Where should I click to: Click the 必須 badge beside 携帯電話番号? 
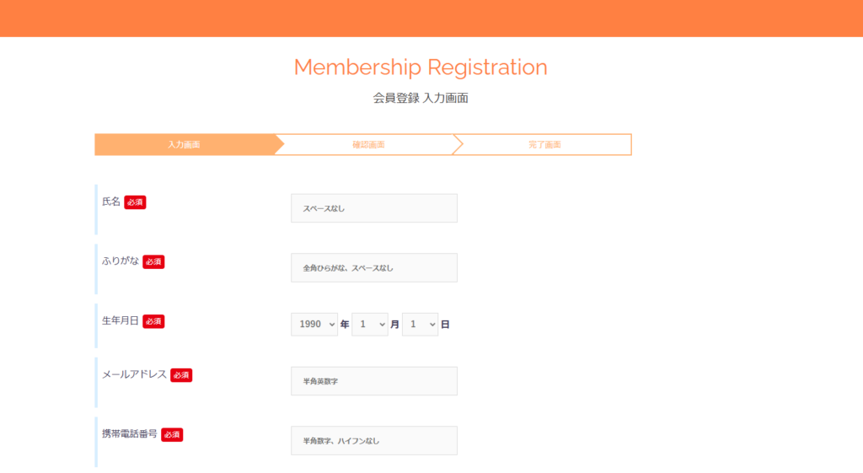pos(172,434)
